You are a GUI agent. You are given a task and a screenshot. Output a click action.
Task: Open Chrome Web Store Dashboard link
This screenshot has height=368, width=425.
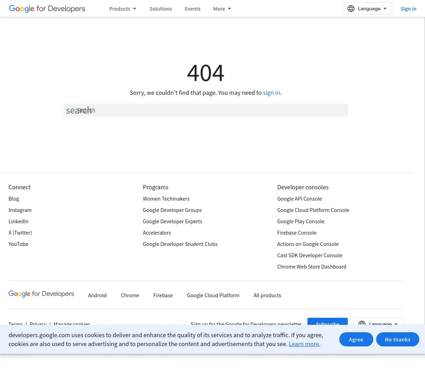pos(312,267)
